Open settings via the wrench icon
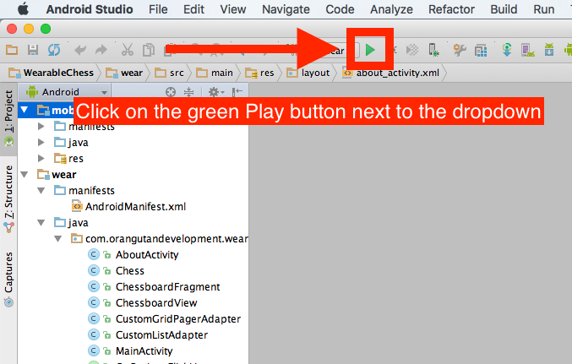This screenshot has height=364, width=572. 460,50
